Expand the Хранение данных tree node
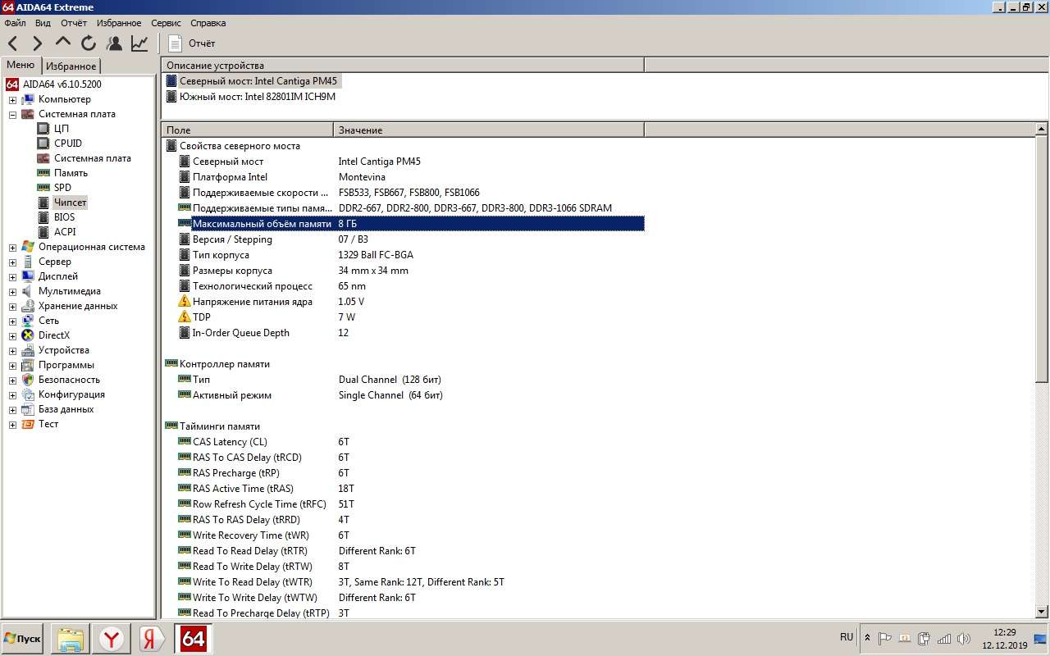The height and width of the screenshot is (656, 1050). (12, 307)
